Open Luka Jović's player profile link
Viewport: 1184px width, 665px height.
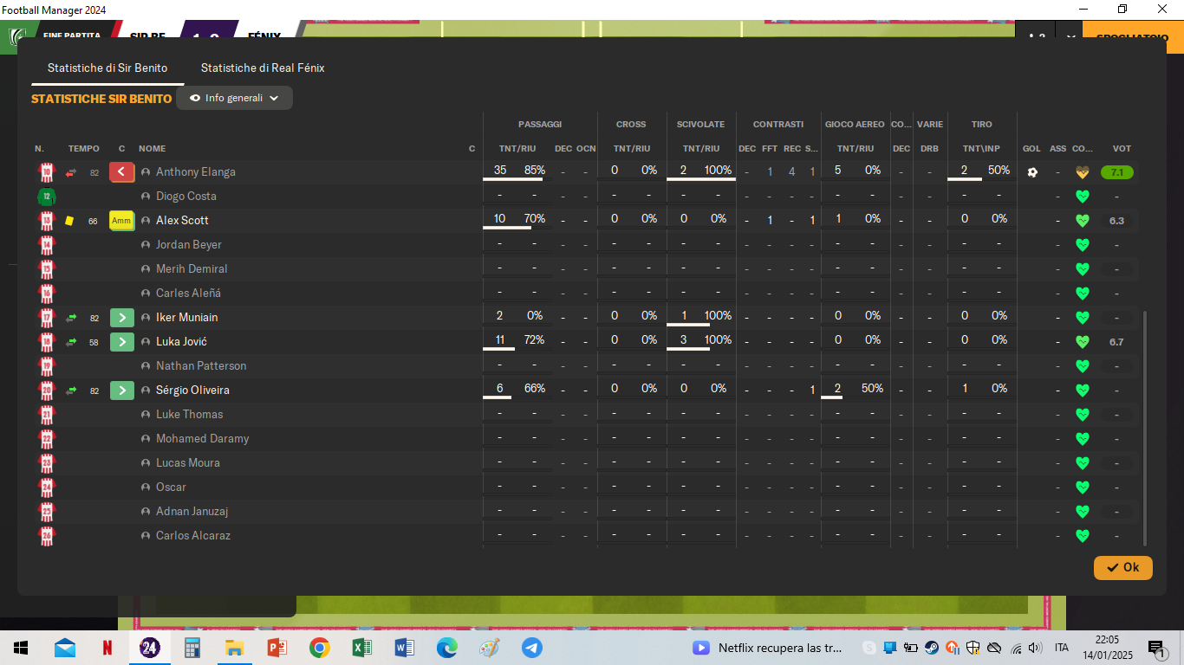point(181,342)
